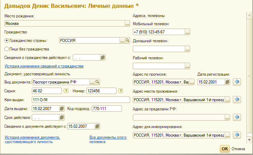Click magnifier icon next to document type
Image resolution: width=253 pixels, height=155 pixels.
(97, 82)
